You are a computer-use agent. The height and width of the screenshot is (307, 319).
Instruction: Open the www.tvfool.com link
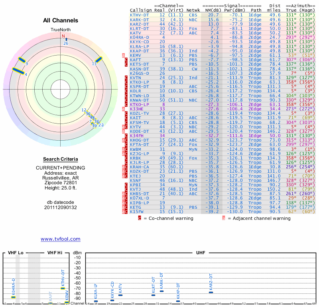point(61,239)
